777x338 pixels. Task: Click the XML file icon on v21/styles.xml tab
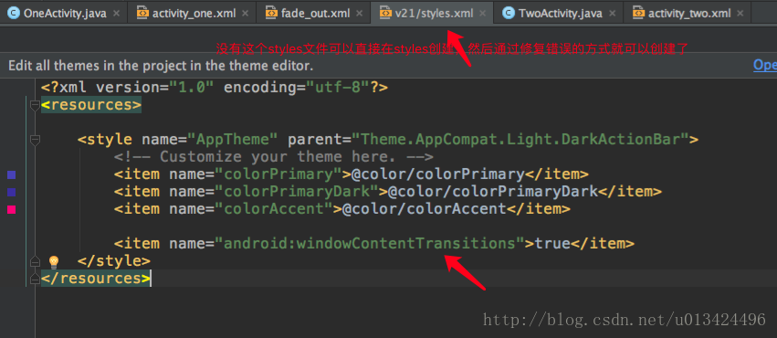[x=385, y=14]
